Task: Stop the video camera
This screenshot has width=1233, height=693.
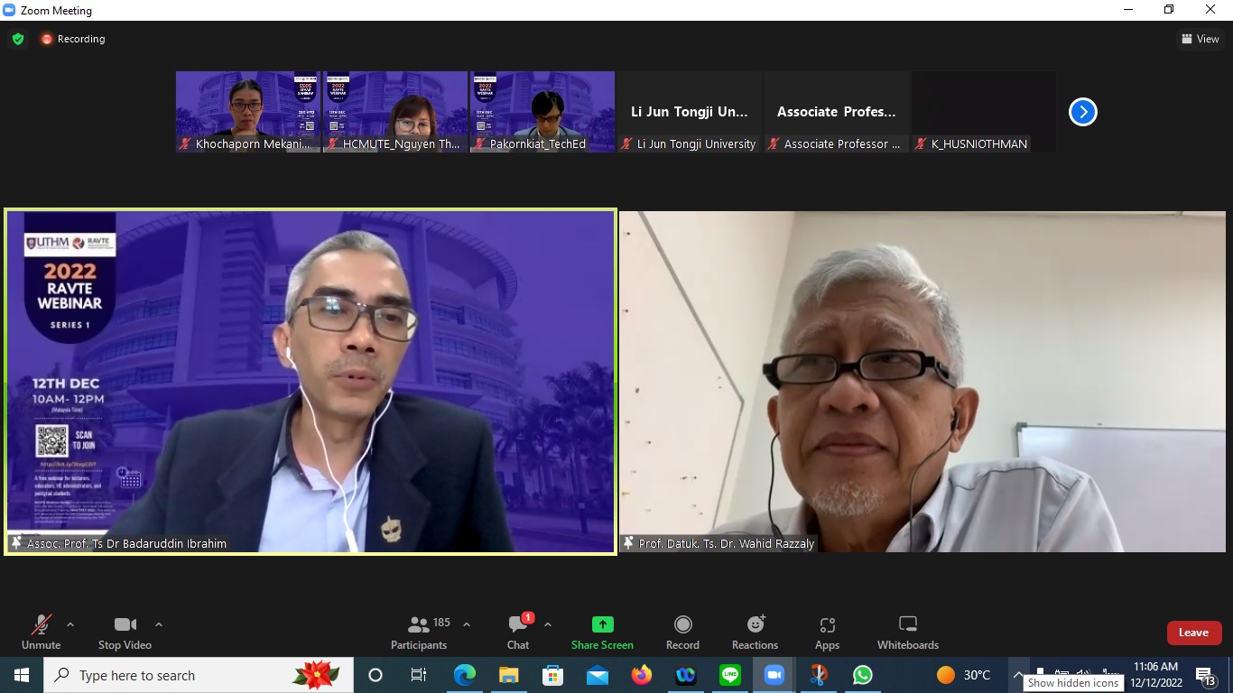Action: [x=125, y=632]
